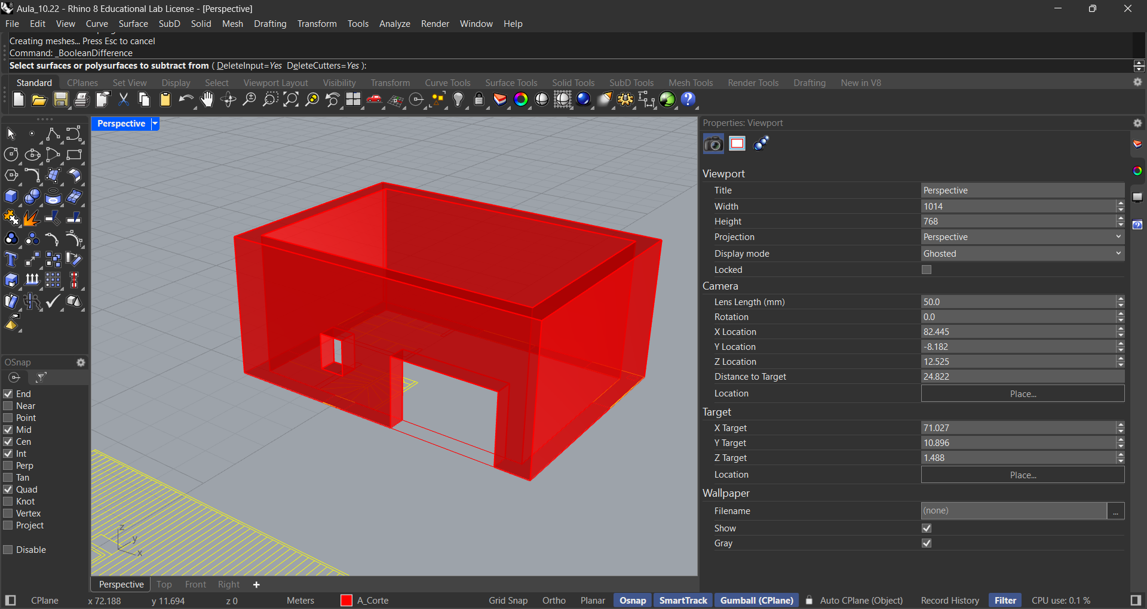Undo the last action with the Undo arrow
Viewport: 1147px width, 609px height.
pos(186,100)
